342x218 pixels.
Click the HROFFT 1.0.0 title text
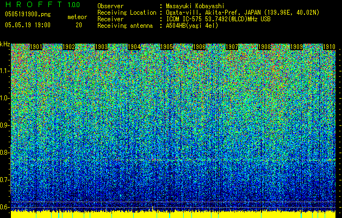pos(42,4)
